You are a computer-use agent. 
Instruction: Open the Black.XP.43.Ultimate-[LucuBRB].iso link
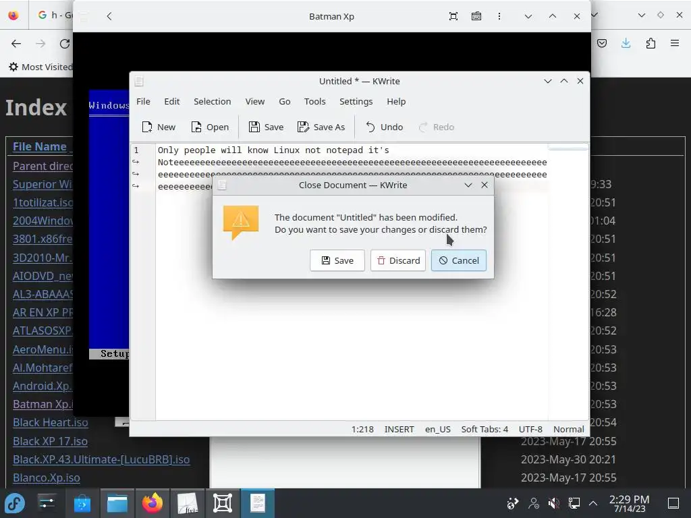coord(101,459)
